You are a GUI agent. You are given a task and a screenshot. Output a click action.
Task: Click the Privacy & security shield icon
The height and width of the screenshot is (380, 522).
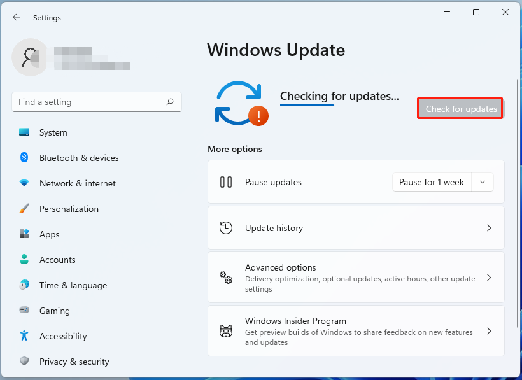tap(24, 361)
